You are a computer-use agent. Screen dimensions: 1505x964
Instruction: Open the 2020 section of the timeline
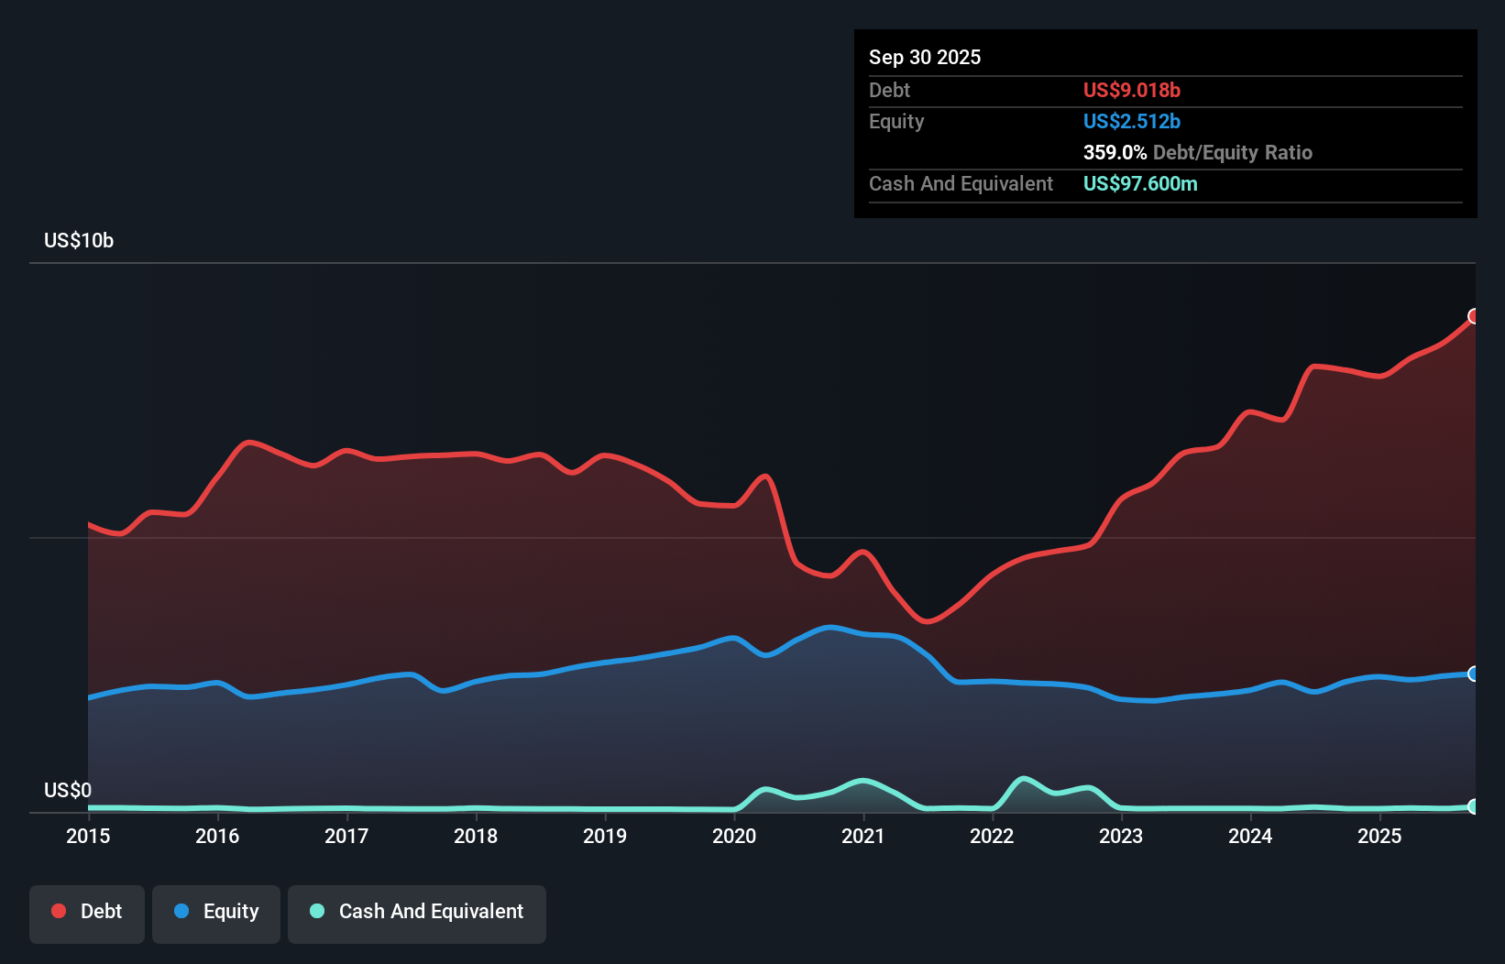tap(734, 837)
